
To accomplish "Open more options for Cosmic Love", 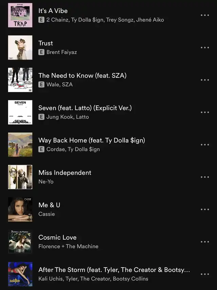I will [205, 242].
